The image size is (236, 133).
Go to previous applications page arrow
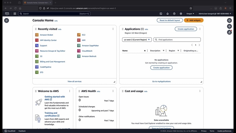point(192,45)
